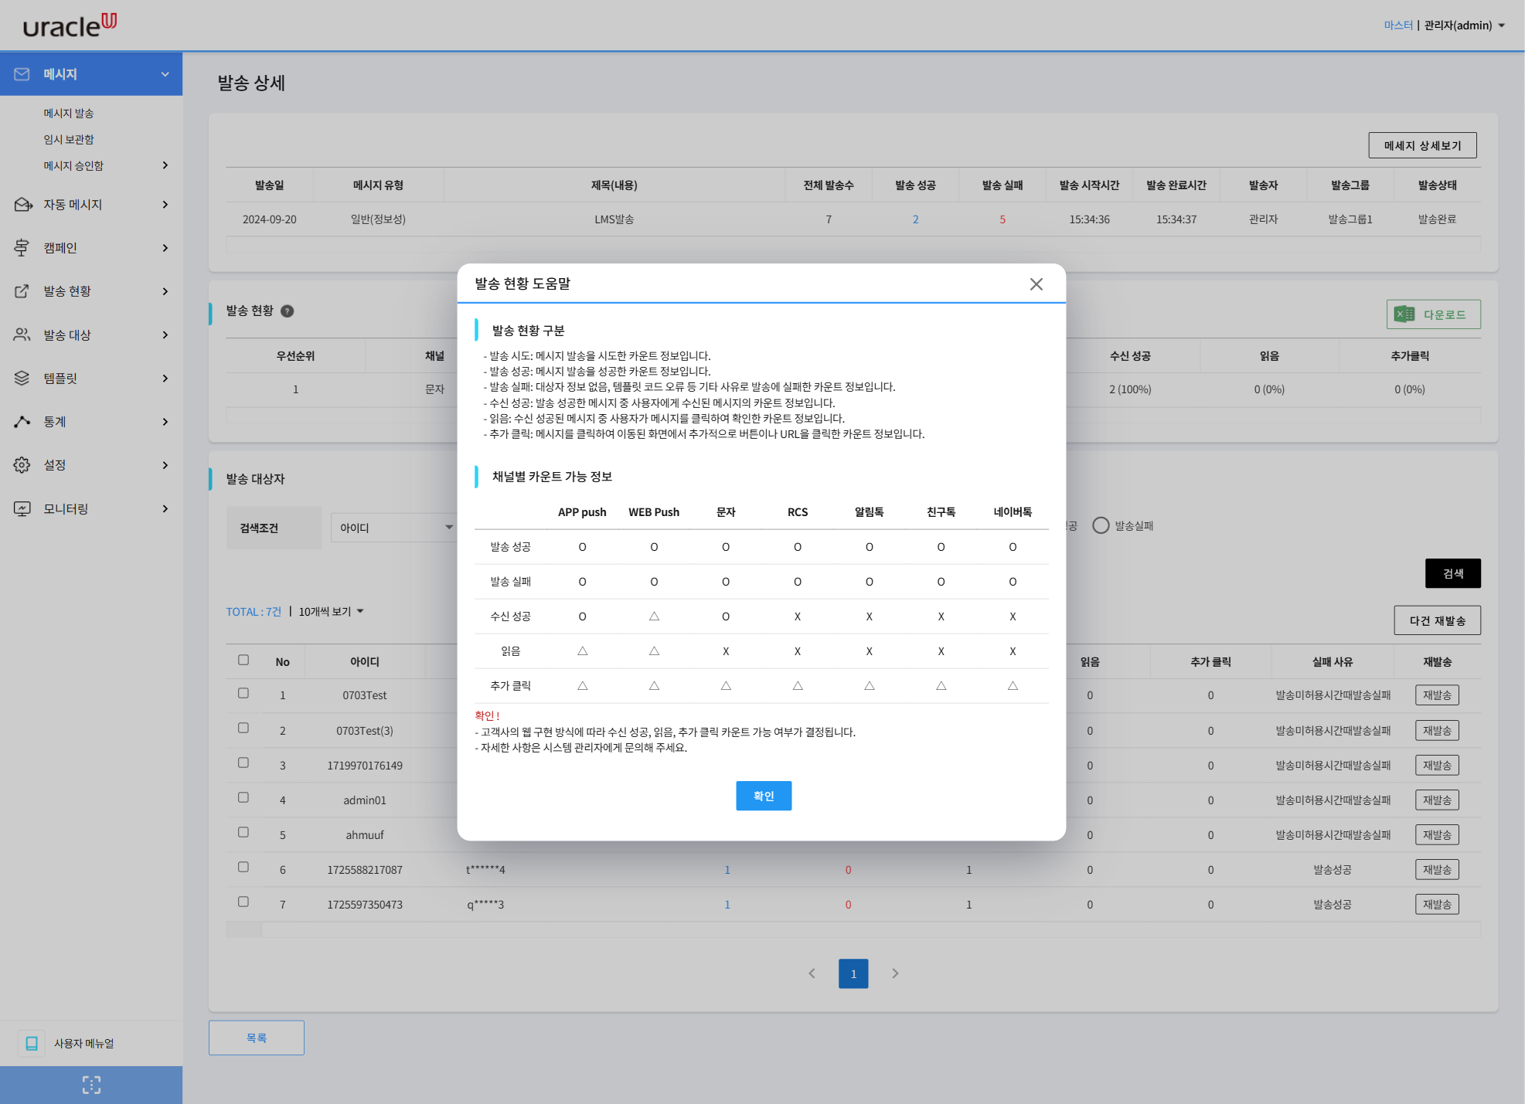
Task: Select the 발송실패 radio button
Action: coord(1101,525)
